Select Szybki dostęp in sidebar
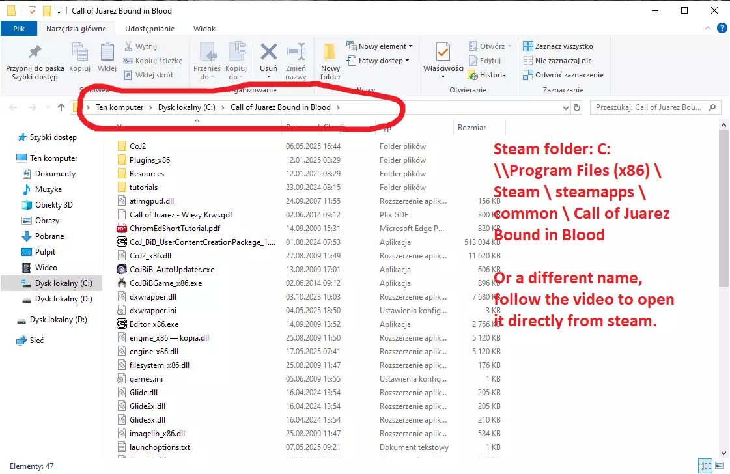 (x=47, y=137)
